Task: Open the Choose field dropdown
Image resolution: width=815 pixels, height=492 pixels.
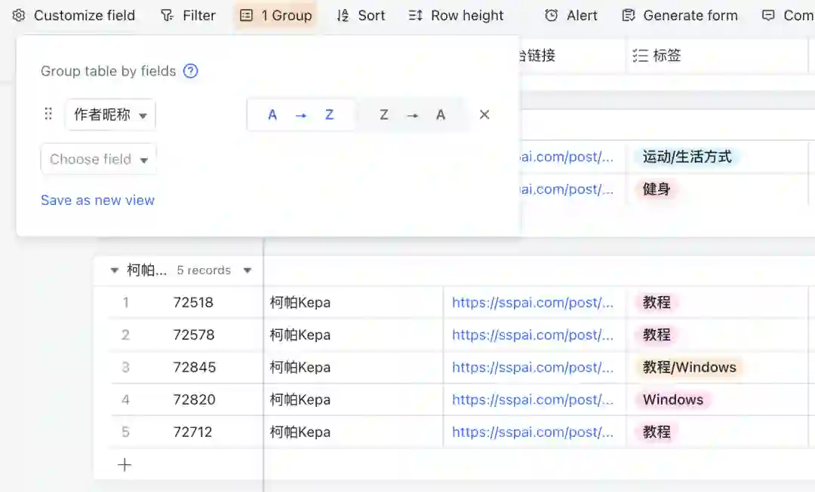Action: coord(98,159)
